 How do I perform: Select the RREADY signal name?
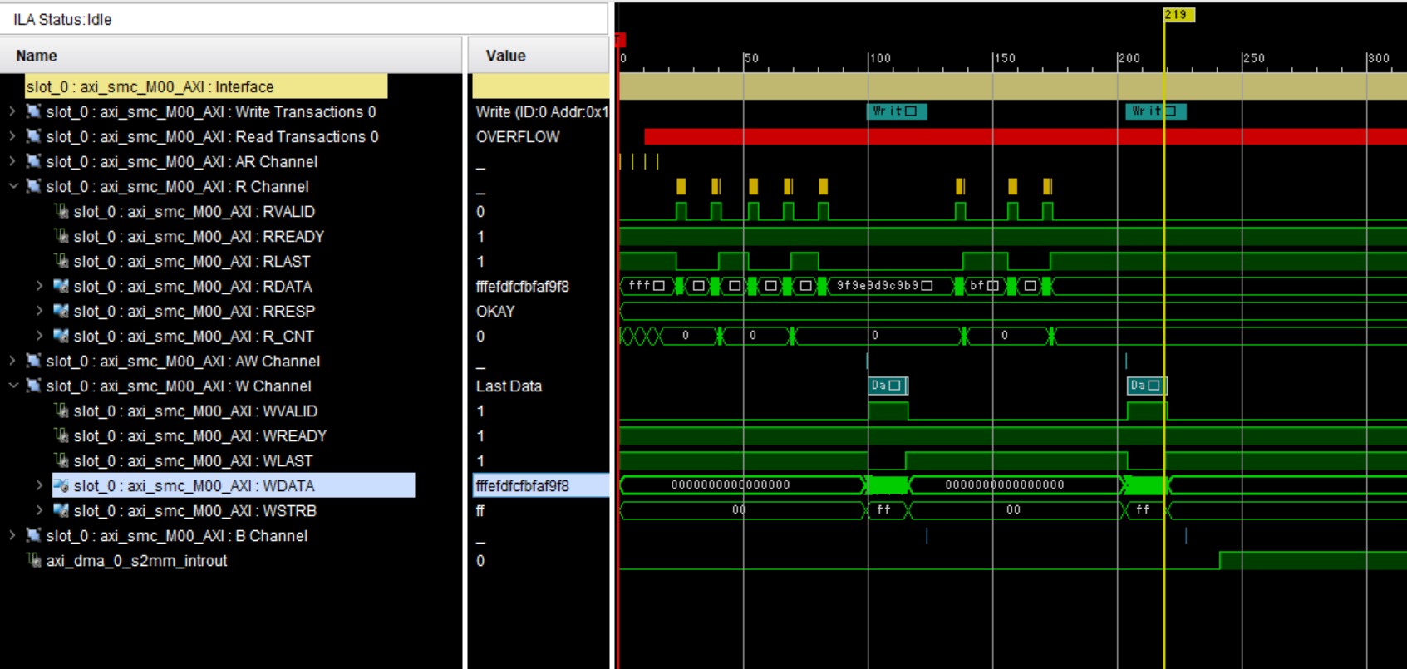click(199, 236)
